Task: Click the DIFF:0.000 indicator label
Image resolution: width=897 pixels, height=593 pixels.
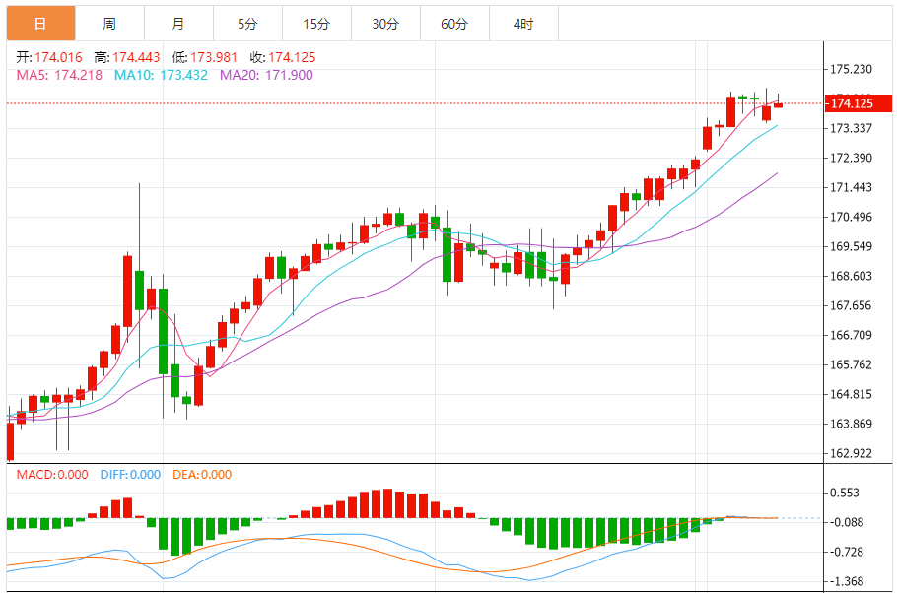Action: click(x=130, y=475)
